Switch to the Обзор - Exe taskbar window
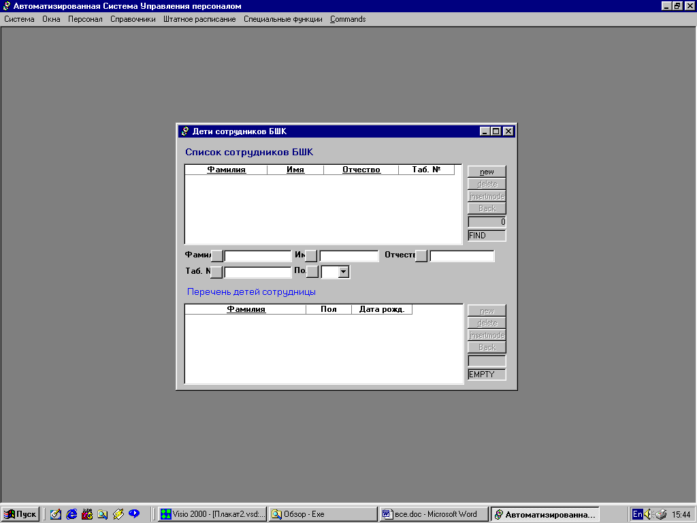This screenshot has height=523, width=697. [x=323, y=514]
